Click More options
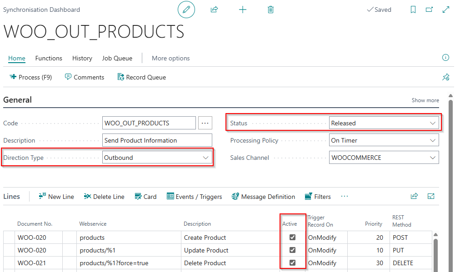 [x=171, y=58]
